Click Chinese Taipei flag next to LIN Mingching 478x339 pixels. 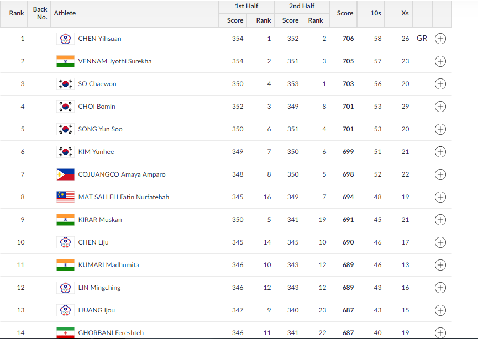(65, 288)
